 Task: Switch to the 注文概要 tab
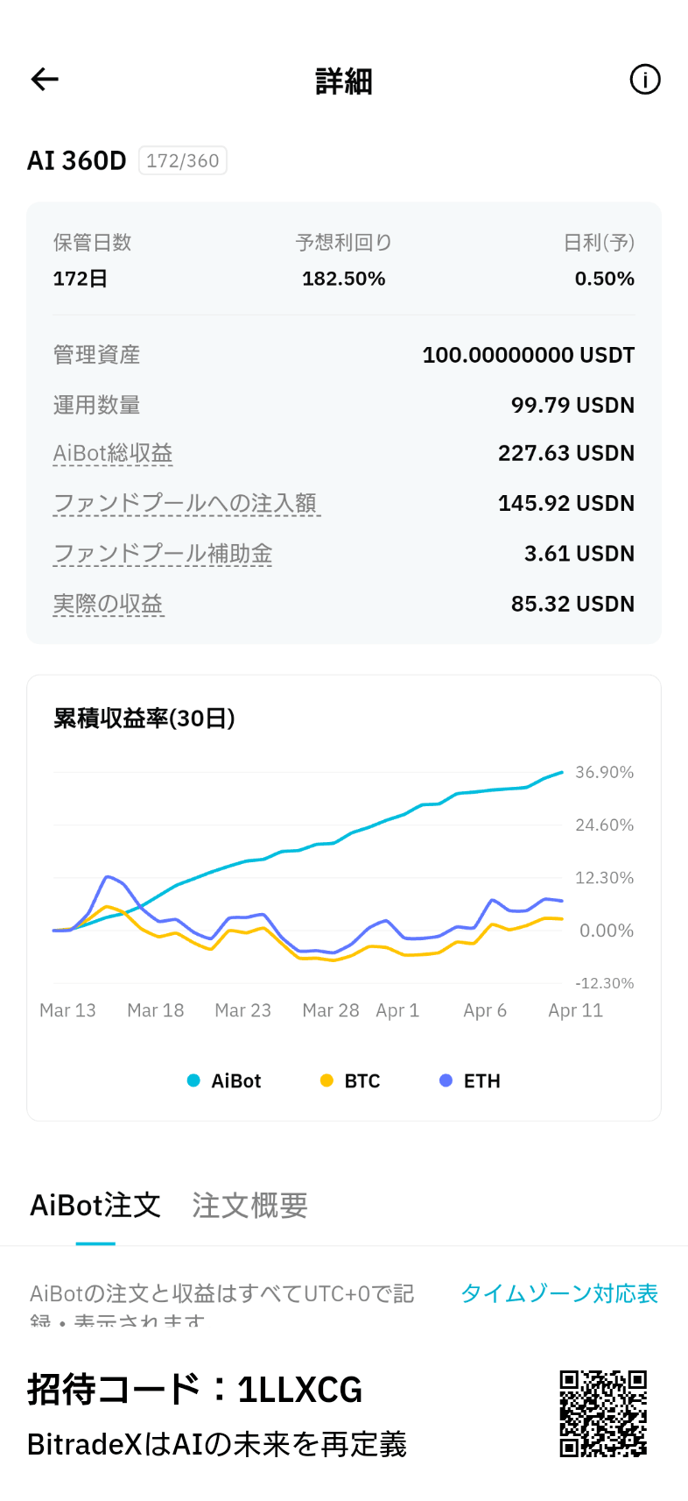point(249,1206)
